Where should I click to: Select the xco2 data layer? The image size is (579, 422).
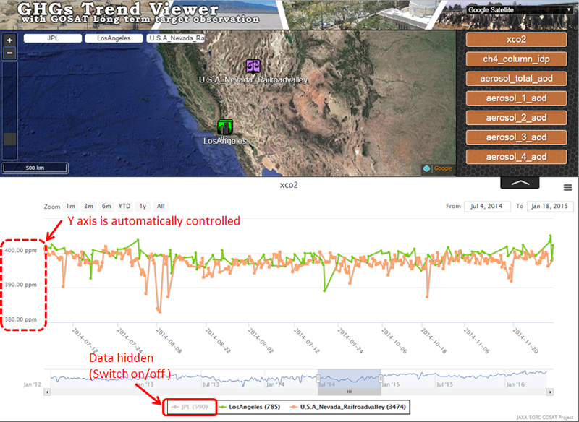(x=516, y=40)
